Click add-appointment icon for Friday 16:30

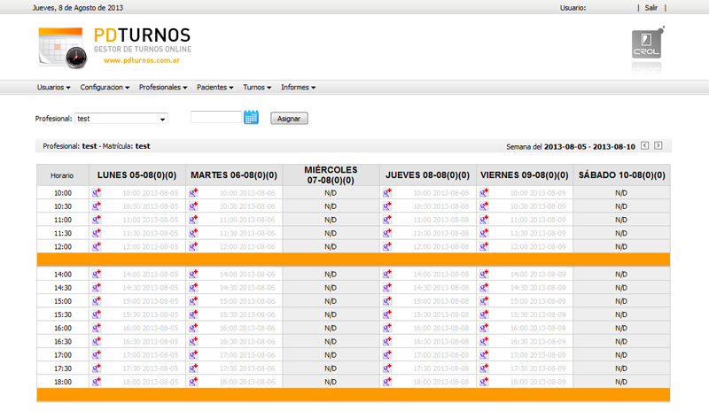485,341
